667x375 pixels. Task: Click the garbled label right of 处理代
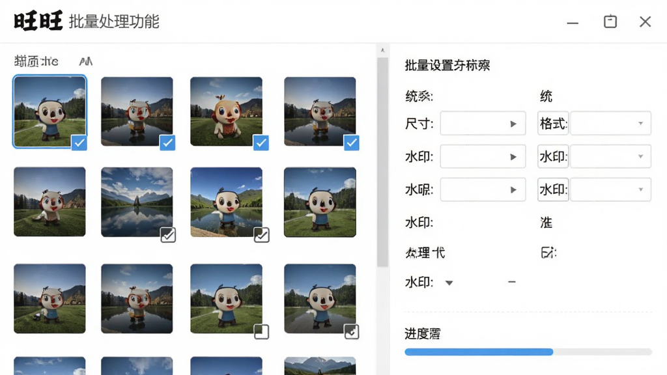click(548, 253)
